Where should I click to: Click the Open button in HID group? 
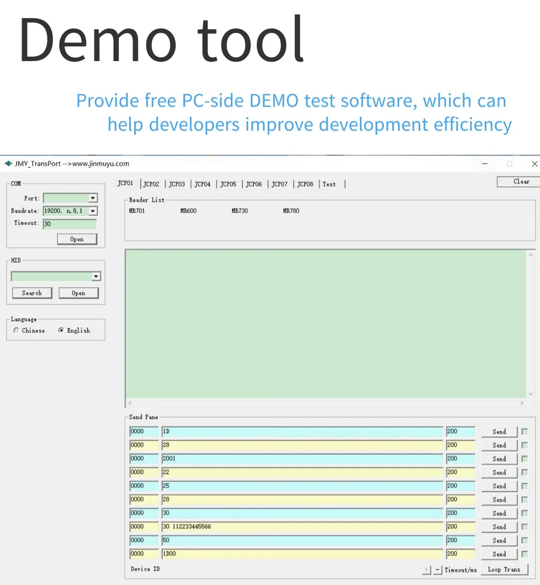tap(78, 293)
